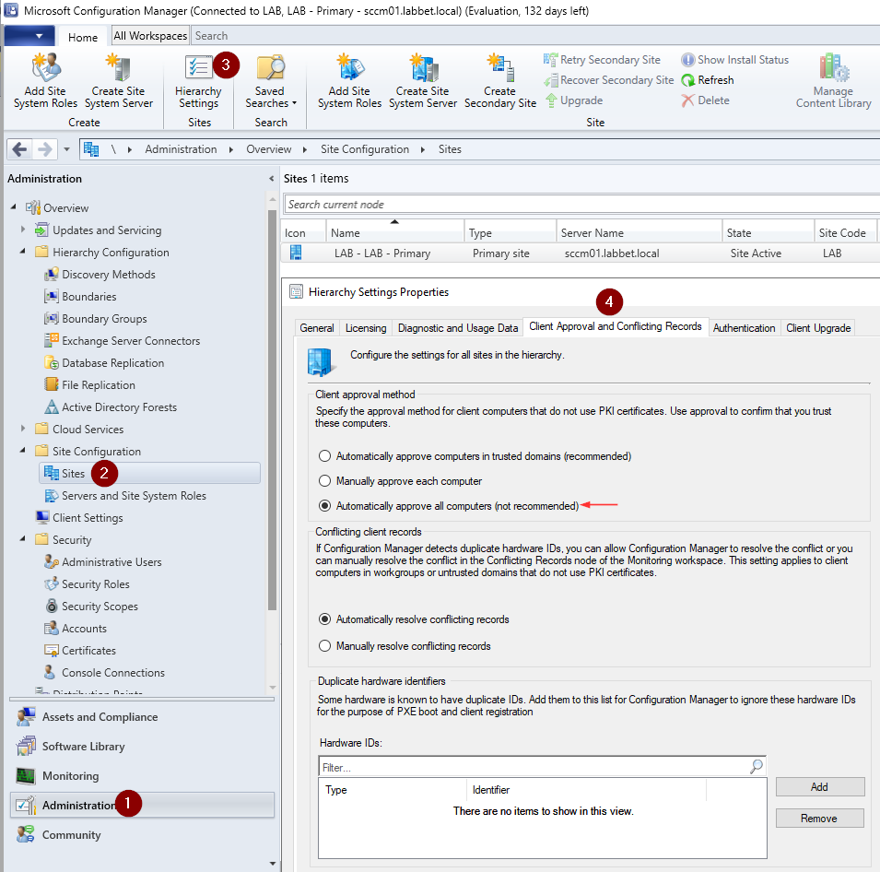Image resolution: width=880 pixels, height=872 pixels.
Task: Click Add Site System Roles in Site group
Action: click(x=349, y=81)
